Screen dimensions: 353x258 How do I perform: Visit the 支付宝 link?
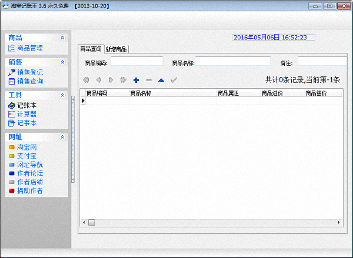tap(27, 156)
